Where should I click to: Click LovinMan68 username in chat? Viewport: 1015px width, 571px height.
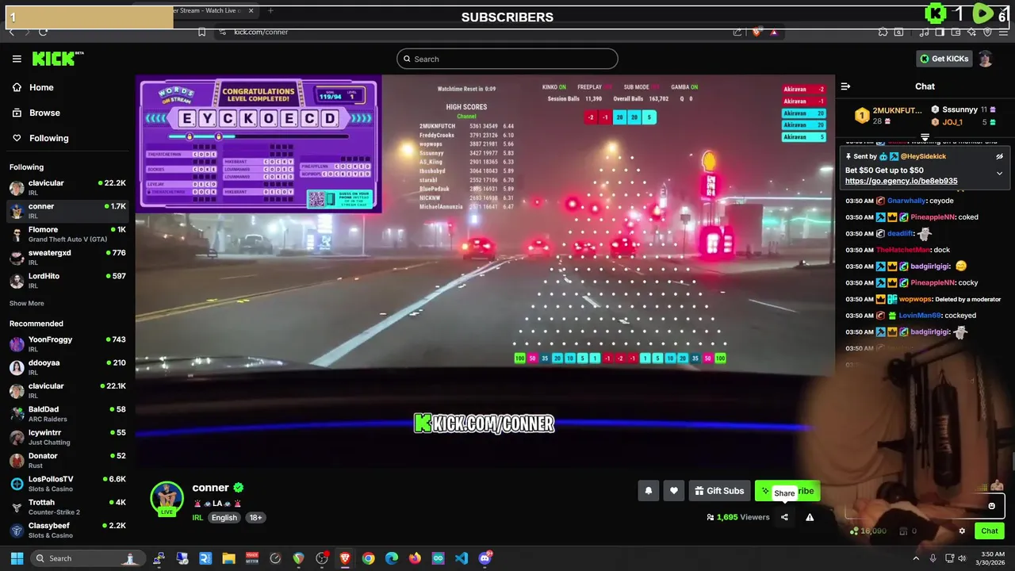(x=920, y=316)
